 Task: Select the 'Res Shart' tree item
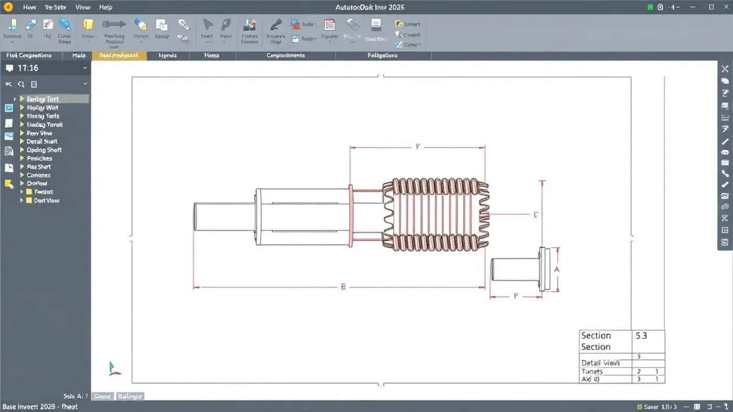coord(39,167)
